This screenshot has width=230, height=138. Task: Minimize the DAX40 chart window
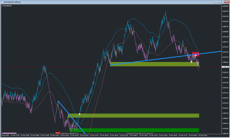[x=216, y=2]
